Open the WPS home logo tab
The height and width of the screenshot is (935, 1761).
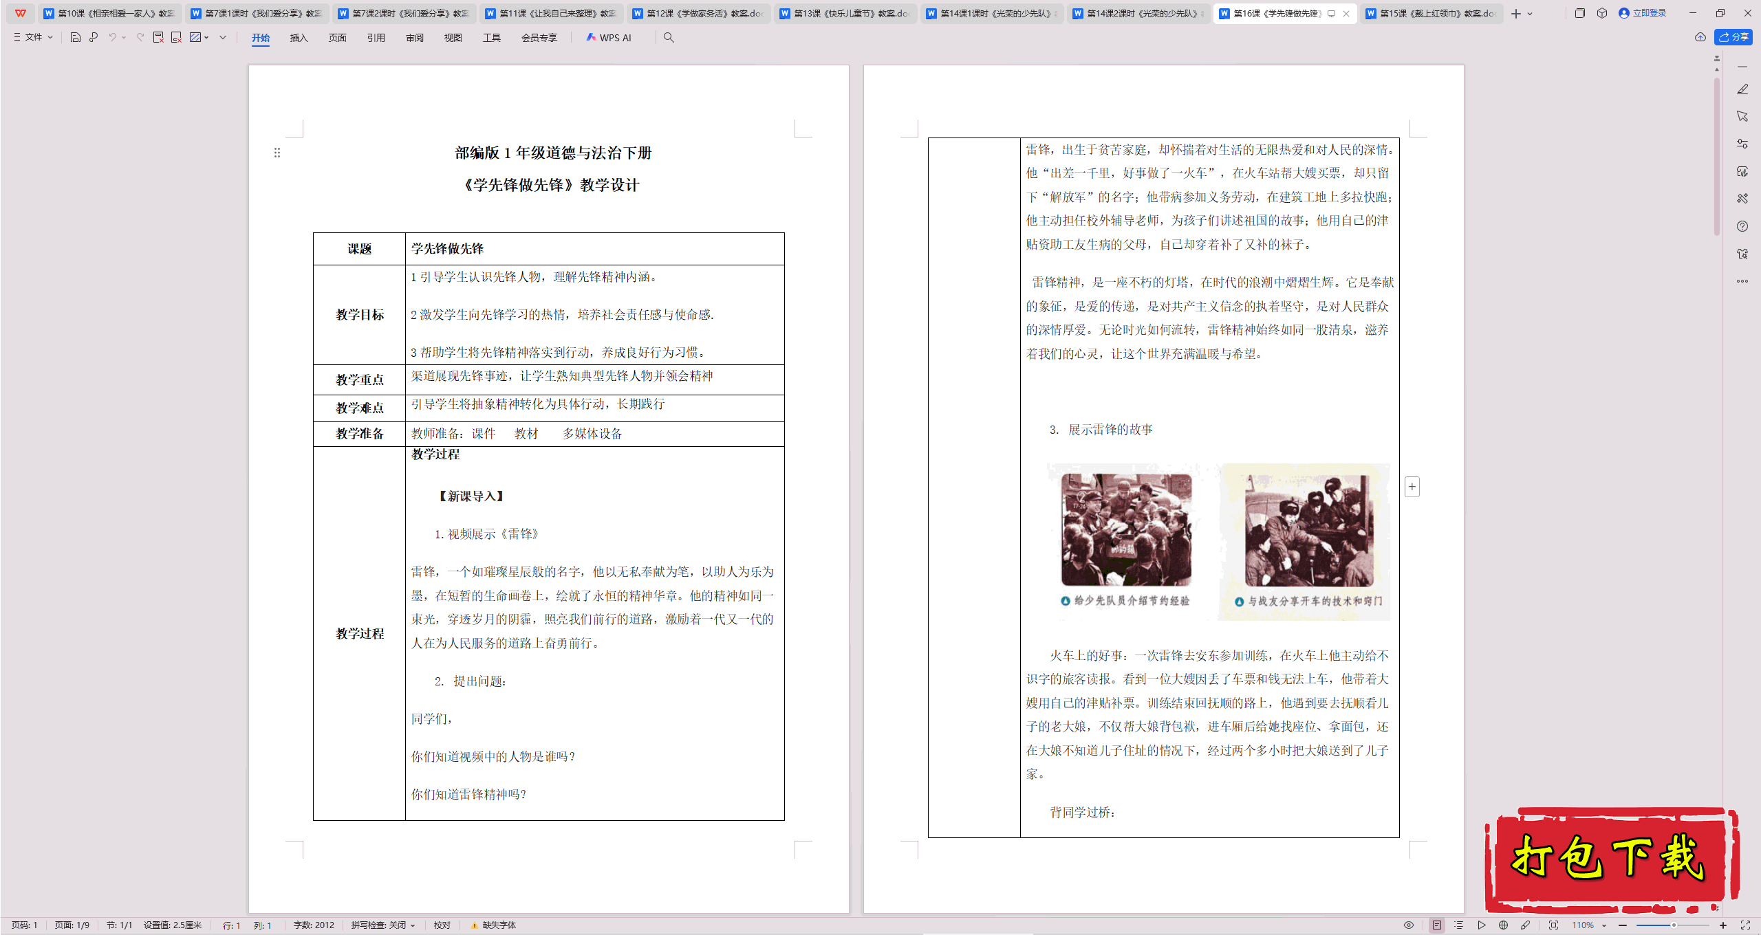coord(20,13)
